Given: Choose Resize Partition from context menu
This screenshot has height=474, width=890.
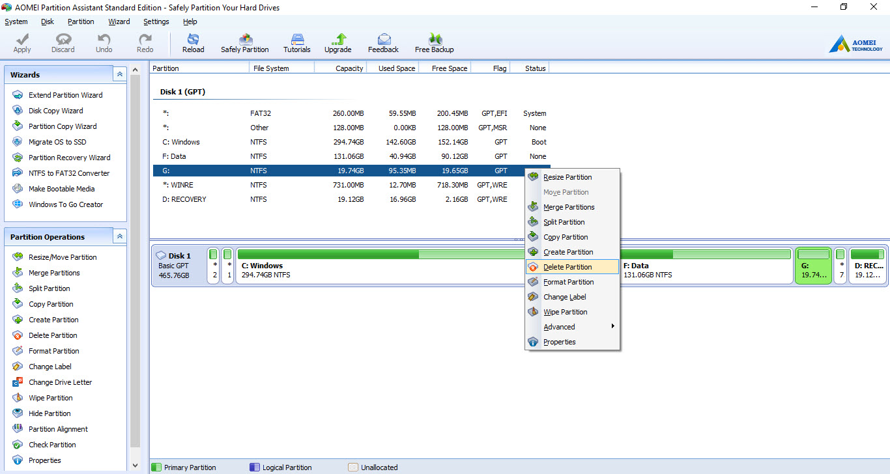Looking at the screenshot, I should point(568,176).
